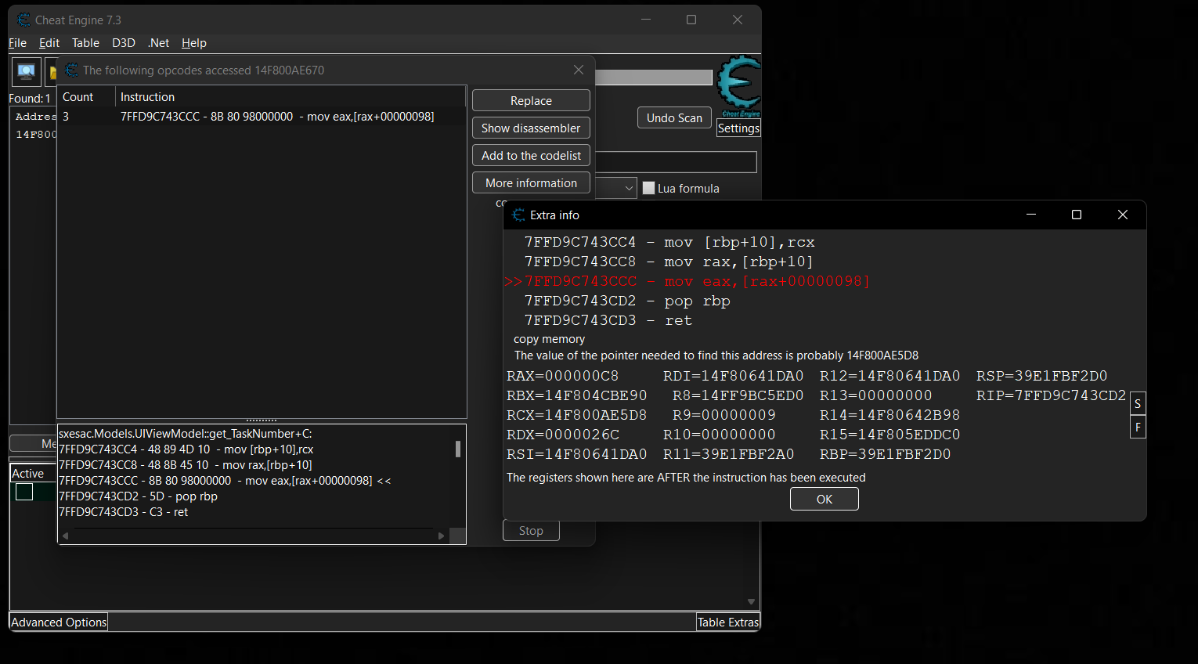Click RSP=39E1FBF2D0 register value
This screenshot has height=664, width=1198.
[1041, 376]
